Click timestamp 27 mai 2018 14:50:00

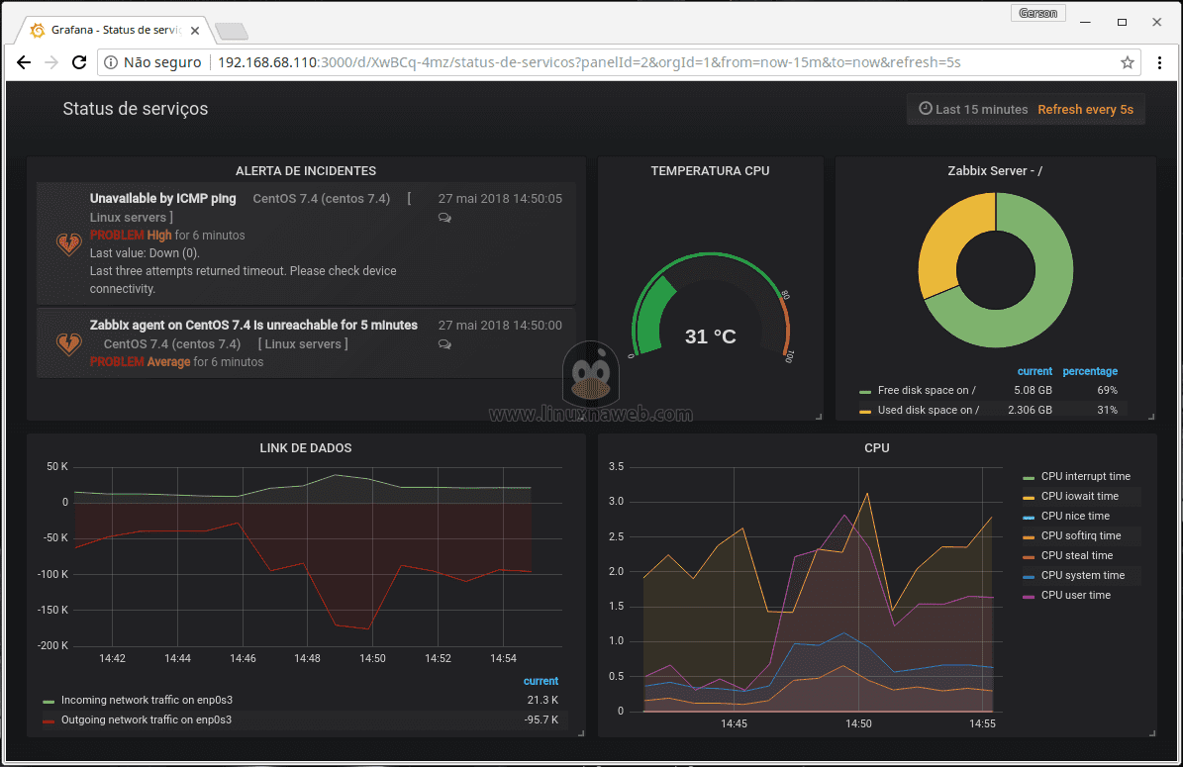[500, 325]
